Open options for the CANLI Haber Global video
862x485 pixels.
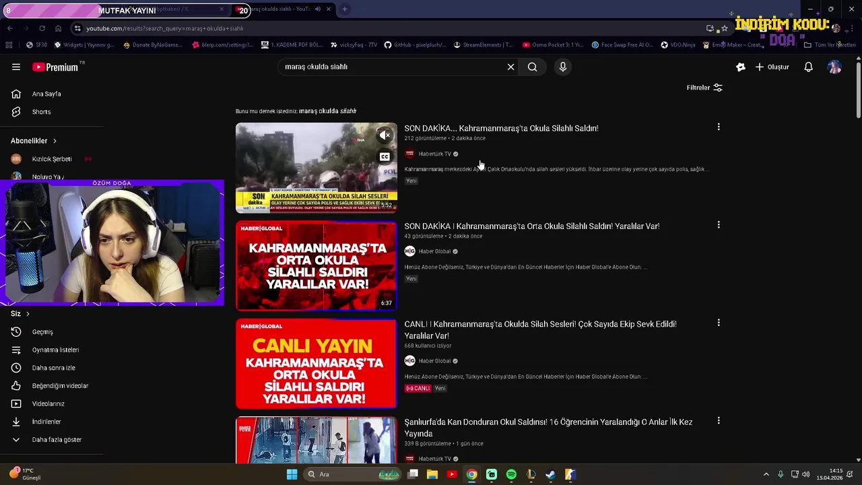pos(719,323)
